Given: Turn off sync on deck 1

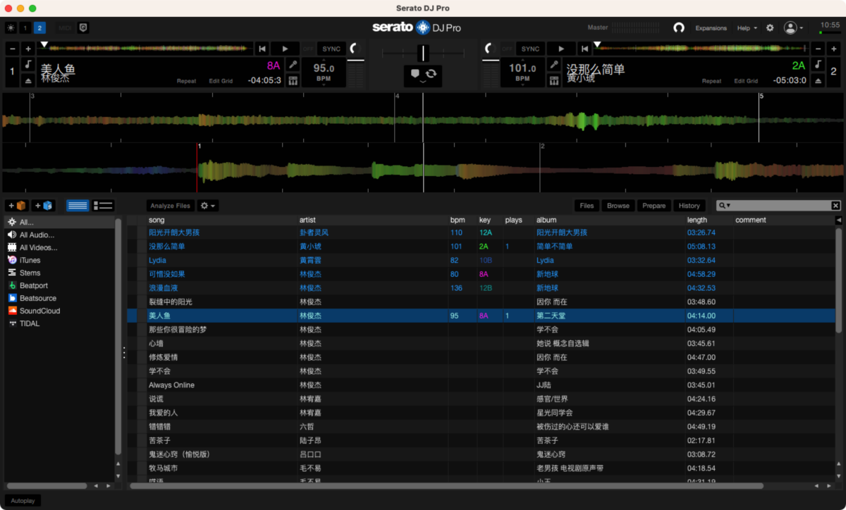Looking at the screenshot, I should coord(308,49).
